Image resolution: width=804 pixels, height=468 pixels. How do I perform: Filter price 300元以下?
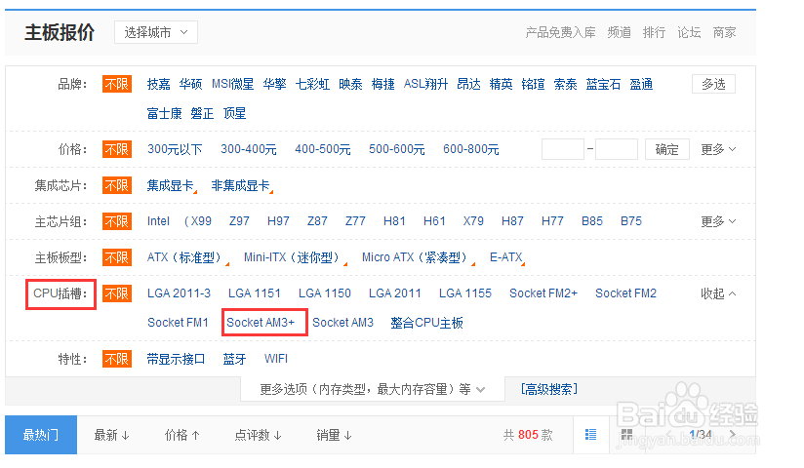175,149
